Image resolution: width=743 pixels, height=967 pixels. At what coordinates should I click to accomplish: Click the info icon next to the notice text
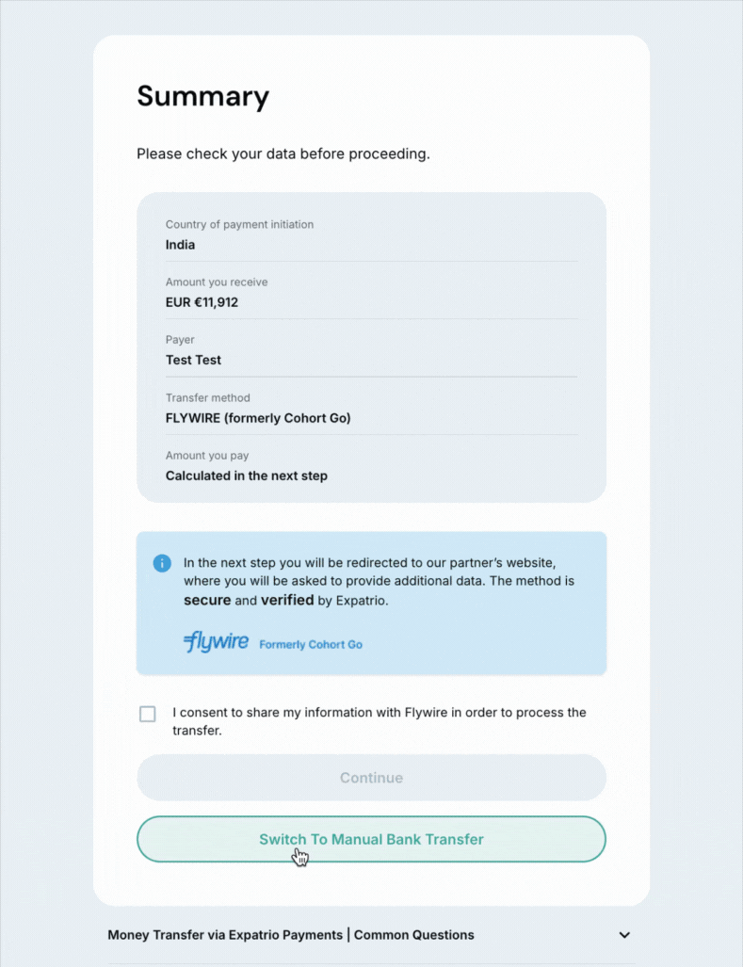pyautogui.click(x=161, y=563)
